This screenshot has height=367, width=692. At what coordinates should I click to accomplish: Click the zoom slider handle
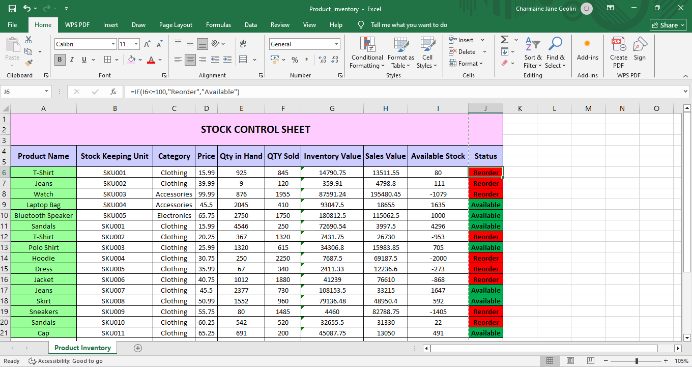click(637, 361)
